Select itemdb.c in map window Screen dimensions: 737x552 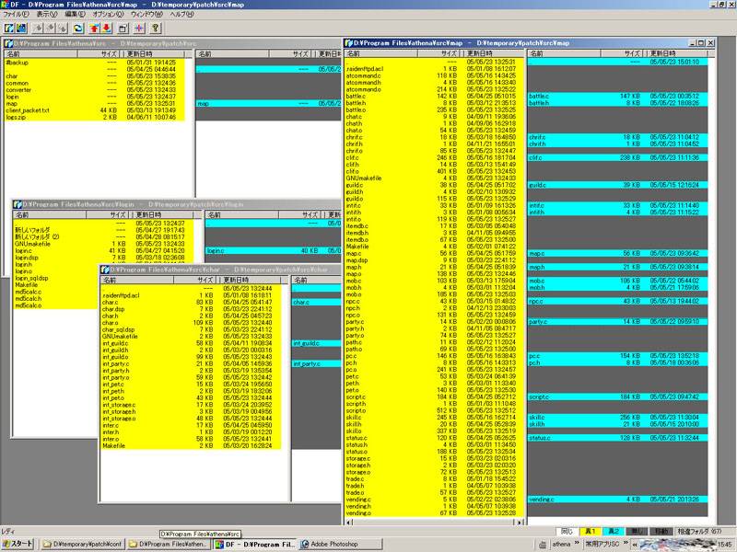pos(435,225)
